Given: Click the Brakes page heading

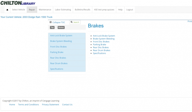Looking at the screenshot, I should [x=96, y=26].
